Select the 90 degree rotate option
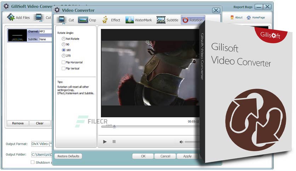296x171 pixels. coord(64,45)
